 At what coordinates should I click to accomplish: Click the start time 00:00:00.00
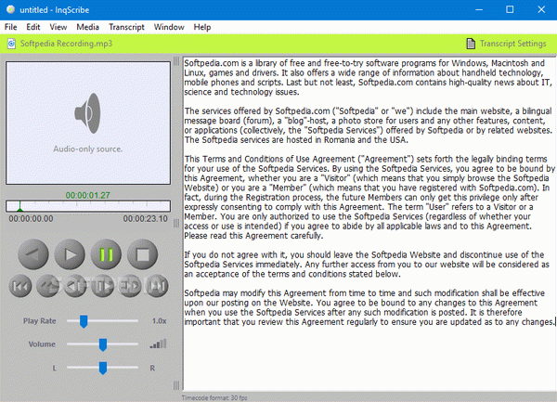point(31,219)
